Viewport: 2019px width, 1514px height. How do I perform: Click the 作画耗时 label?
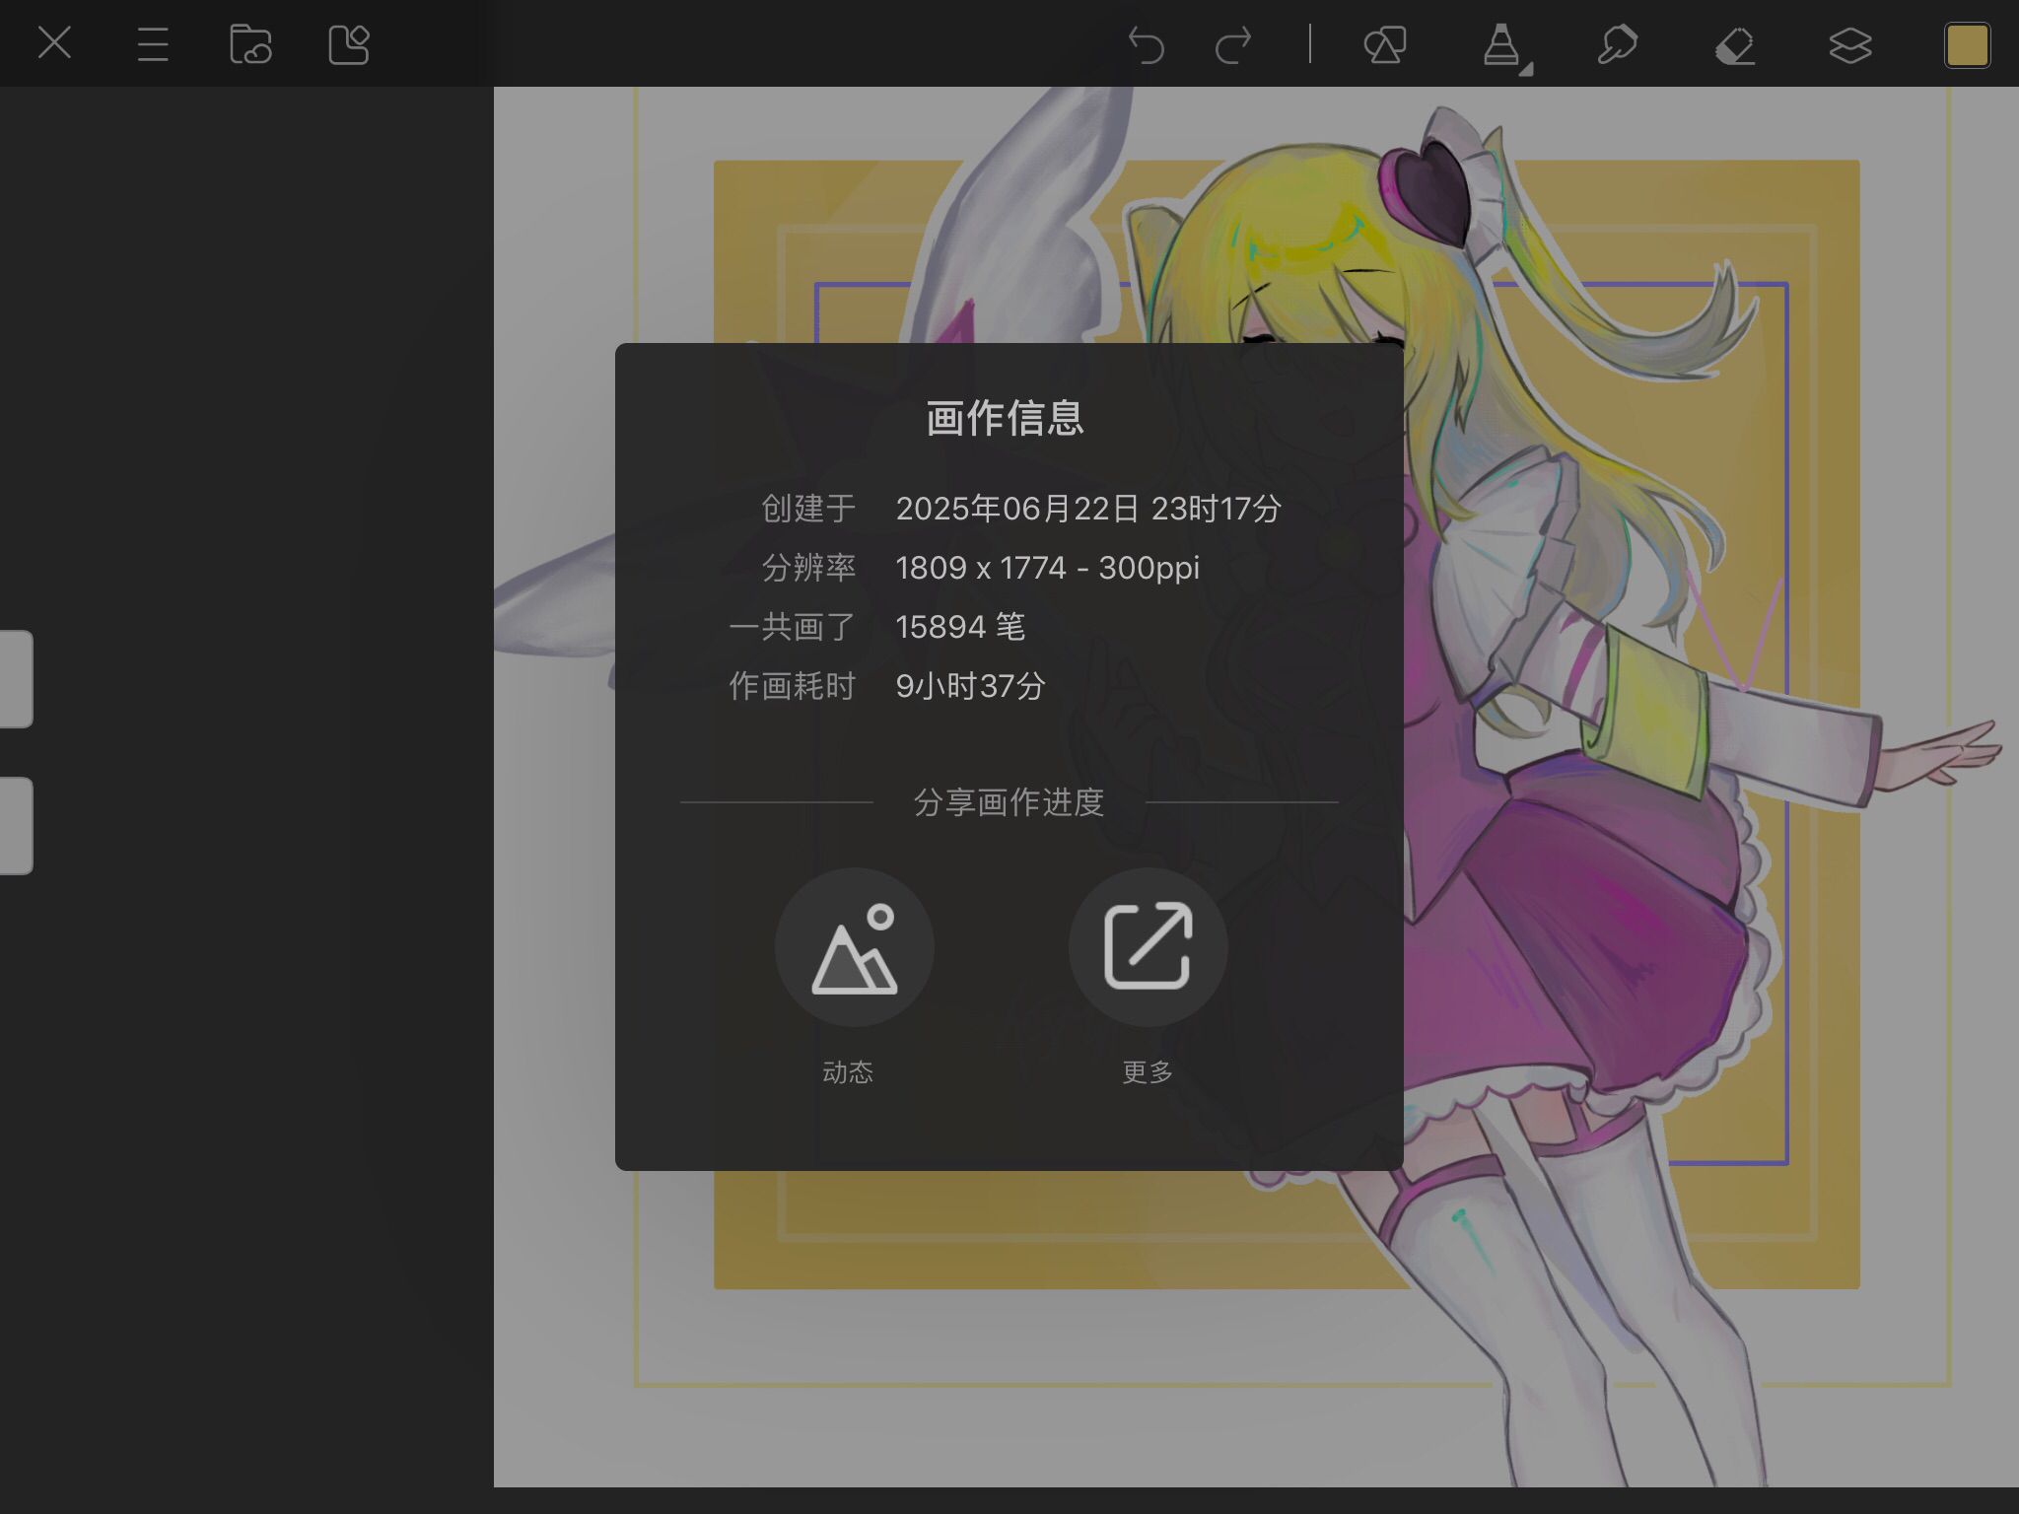click(793, 686)
